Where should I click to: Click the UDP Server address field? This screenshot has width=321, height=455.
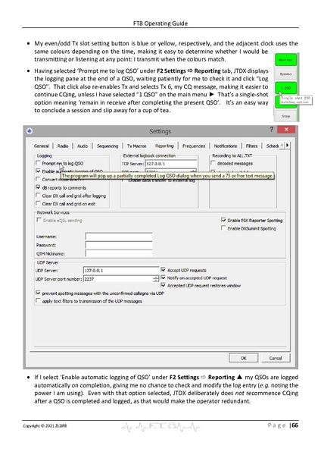click(121, 270)
